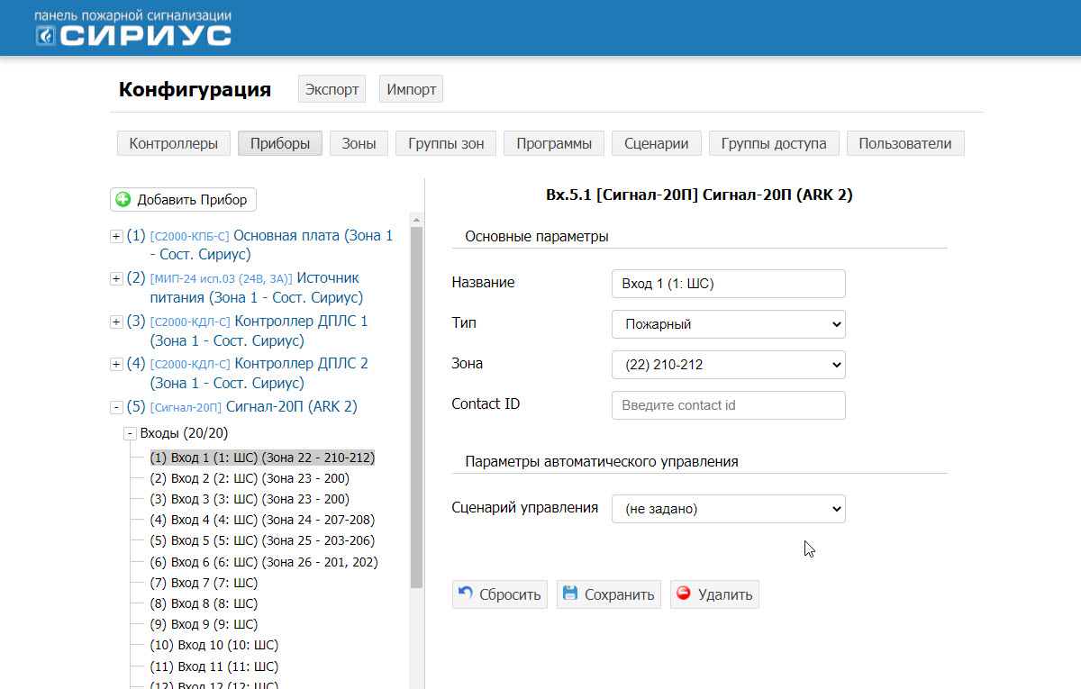1081x689 pixels.
Task: Expand device (2) Источник питания
Action: (x=116, y=279)
